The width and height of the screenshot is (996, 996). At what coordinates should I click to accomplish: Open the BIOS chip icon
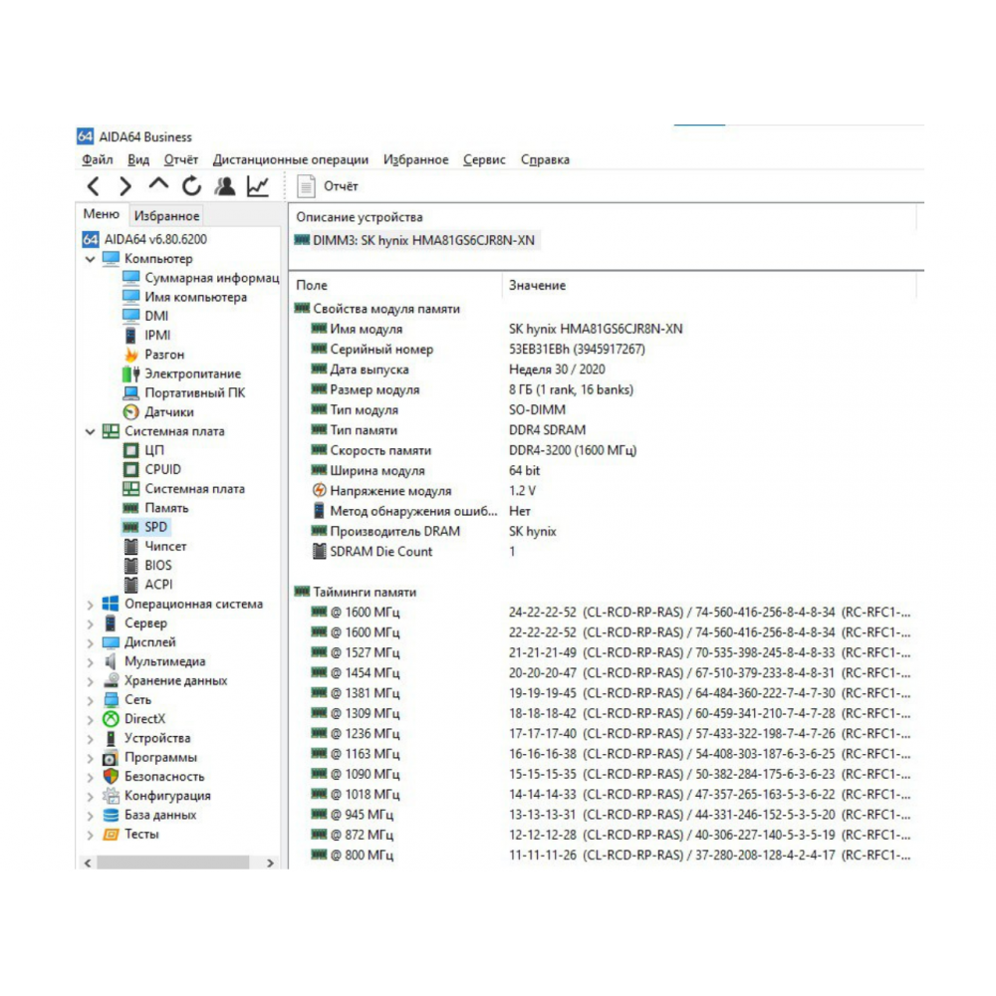[130, 566]
